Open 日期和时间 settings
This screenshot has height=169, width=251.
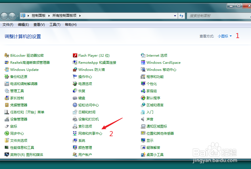coord(87,112)
